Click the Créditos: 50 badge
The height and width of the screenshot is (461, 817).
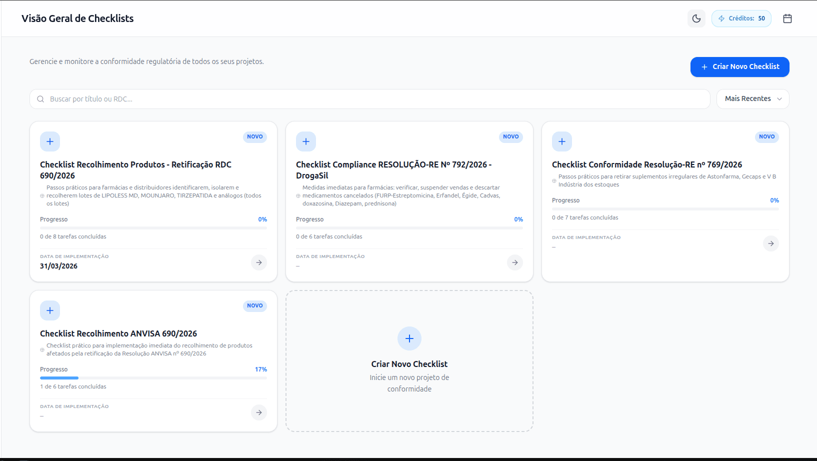(x=741, y=18)
